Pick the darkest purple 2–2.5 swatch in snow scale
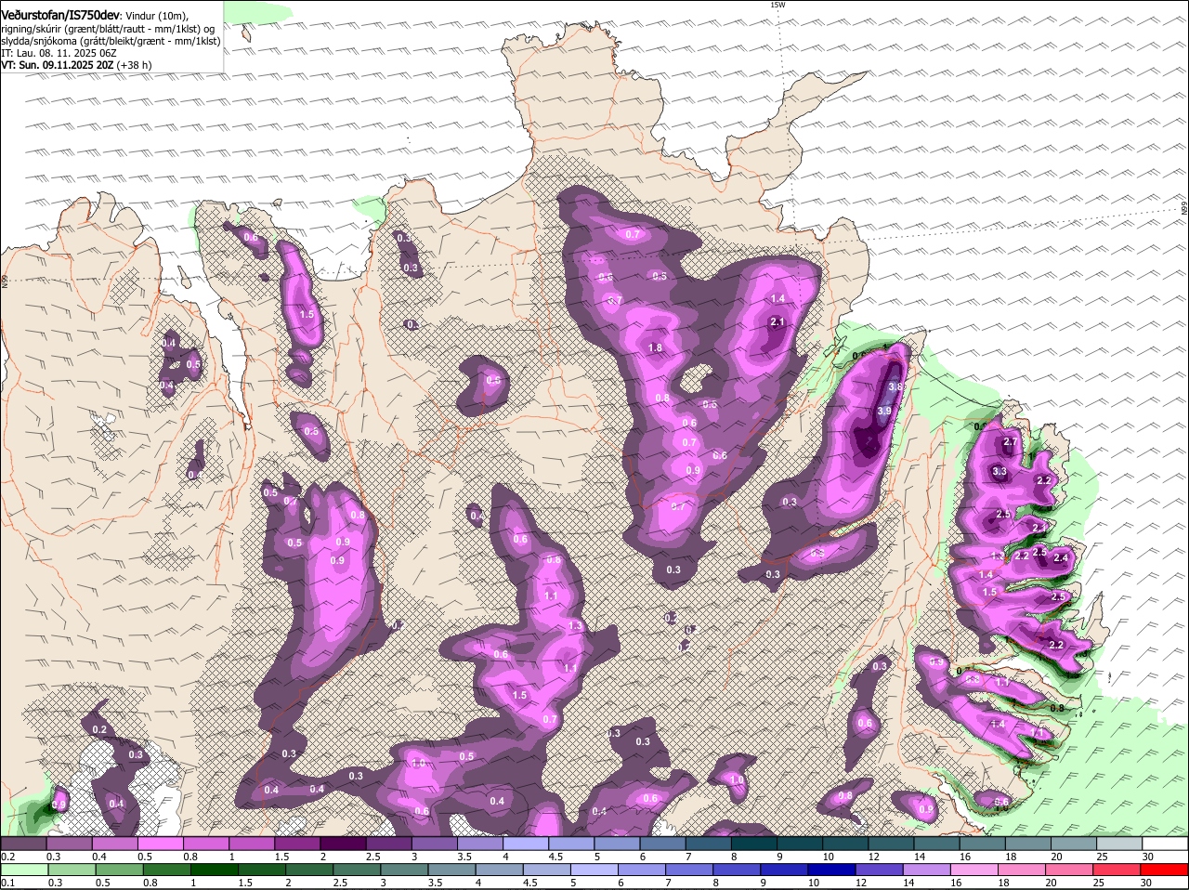 coord(342,843)
